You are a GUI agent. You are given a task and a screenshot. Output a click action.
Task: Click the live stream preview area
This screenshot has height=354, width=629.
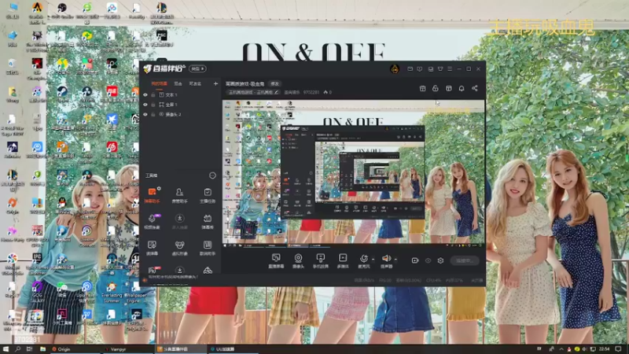[353, 173]
